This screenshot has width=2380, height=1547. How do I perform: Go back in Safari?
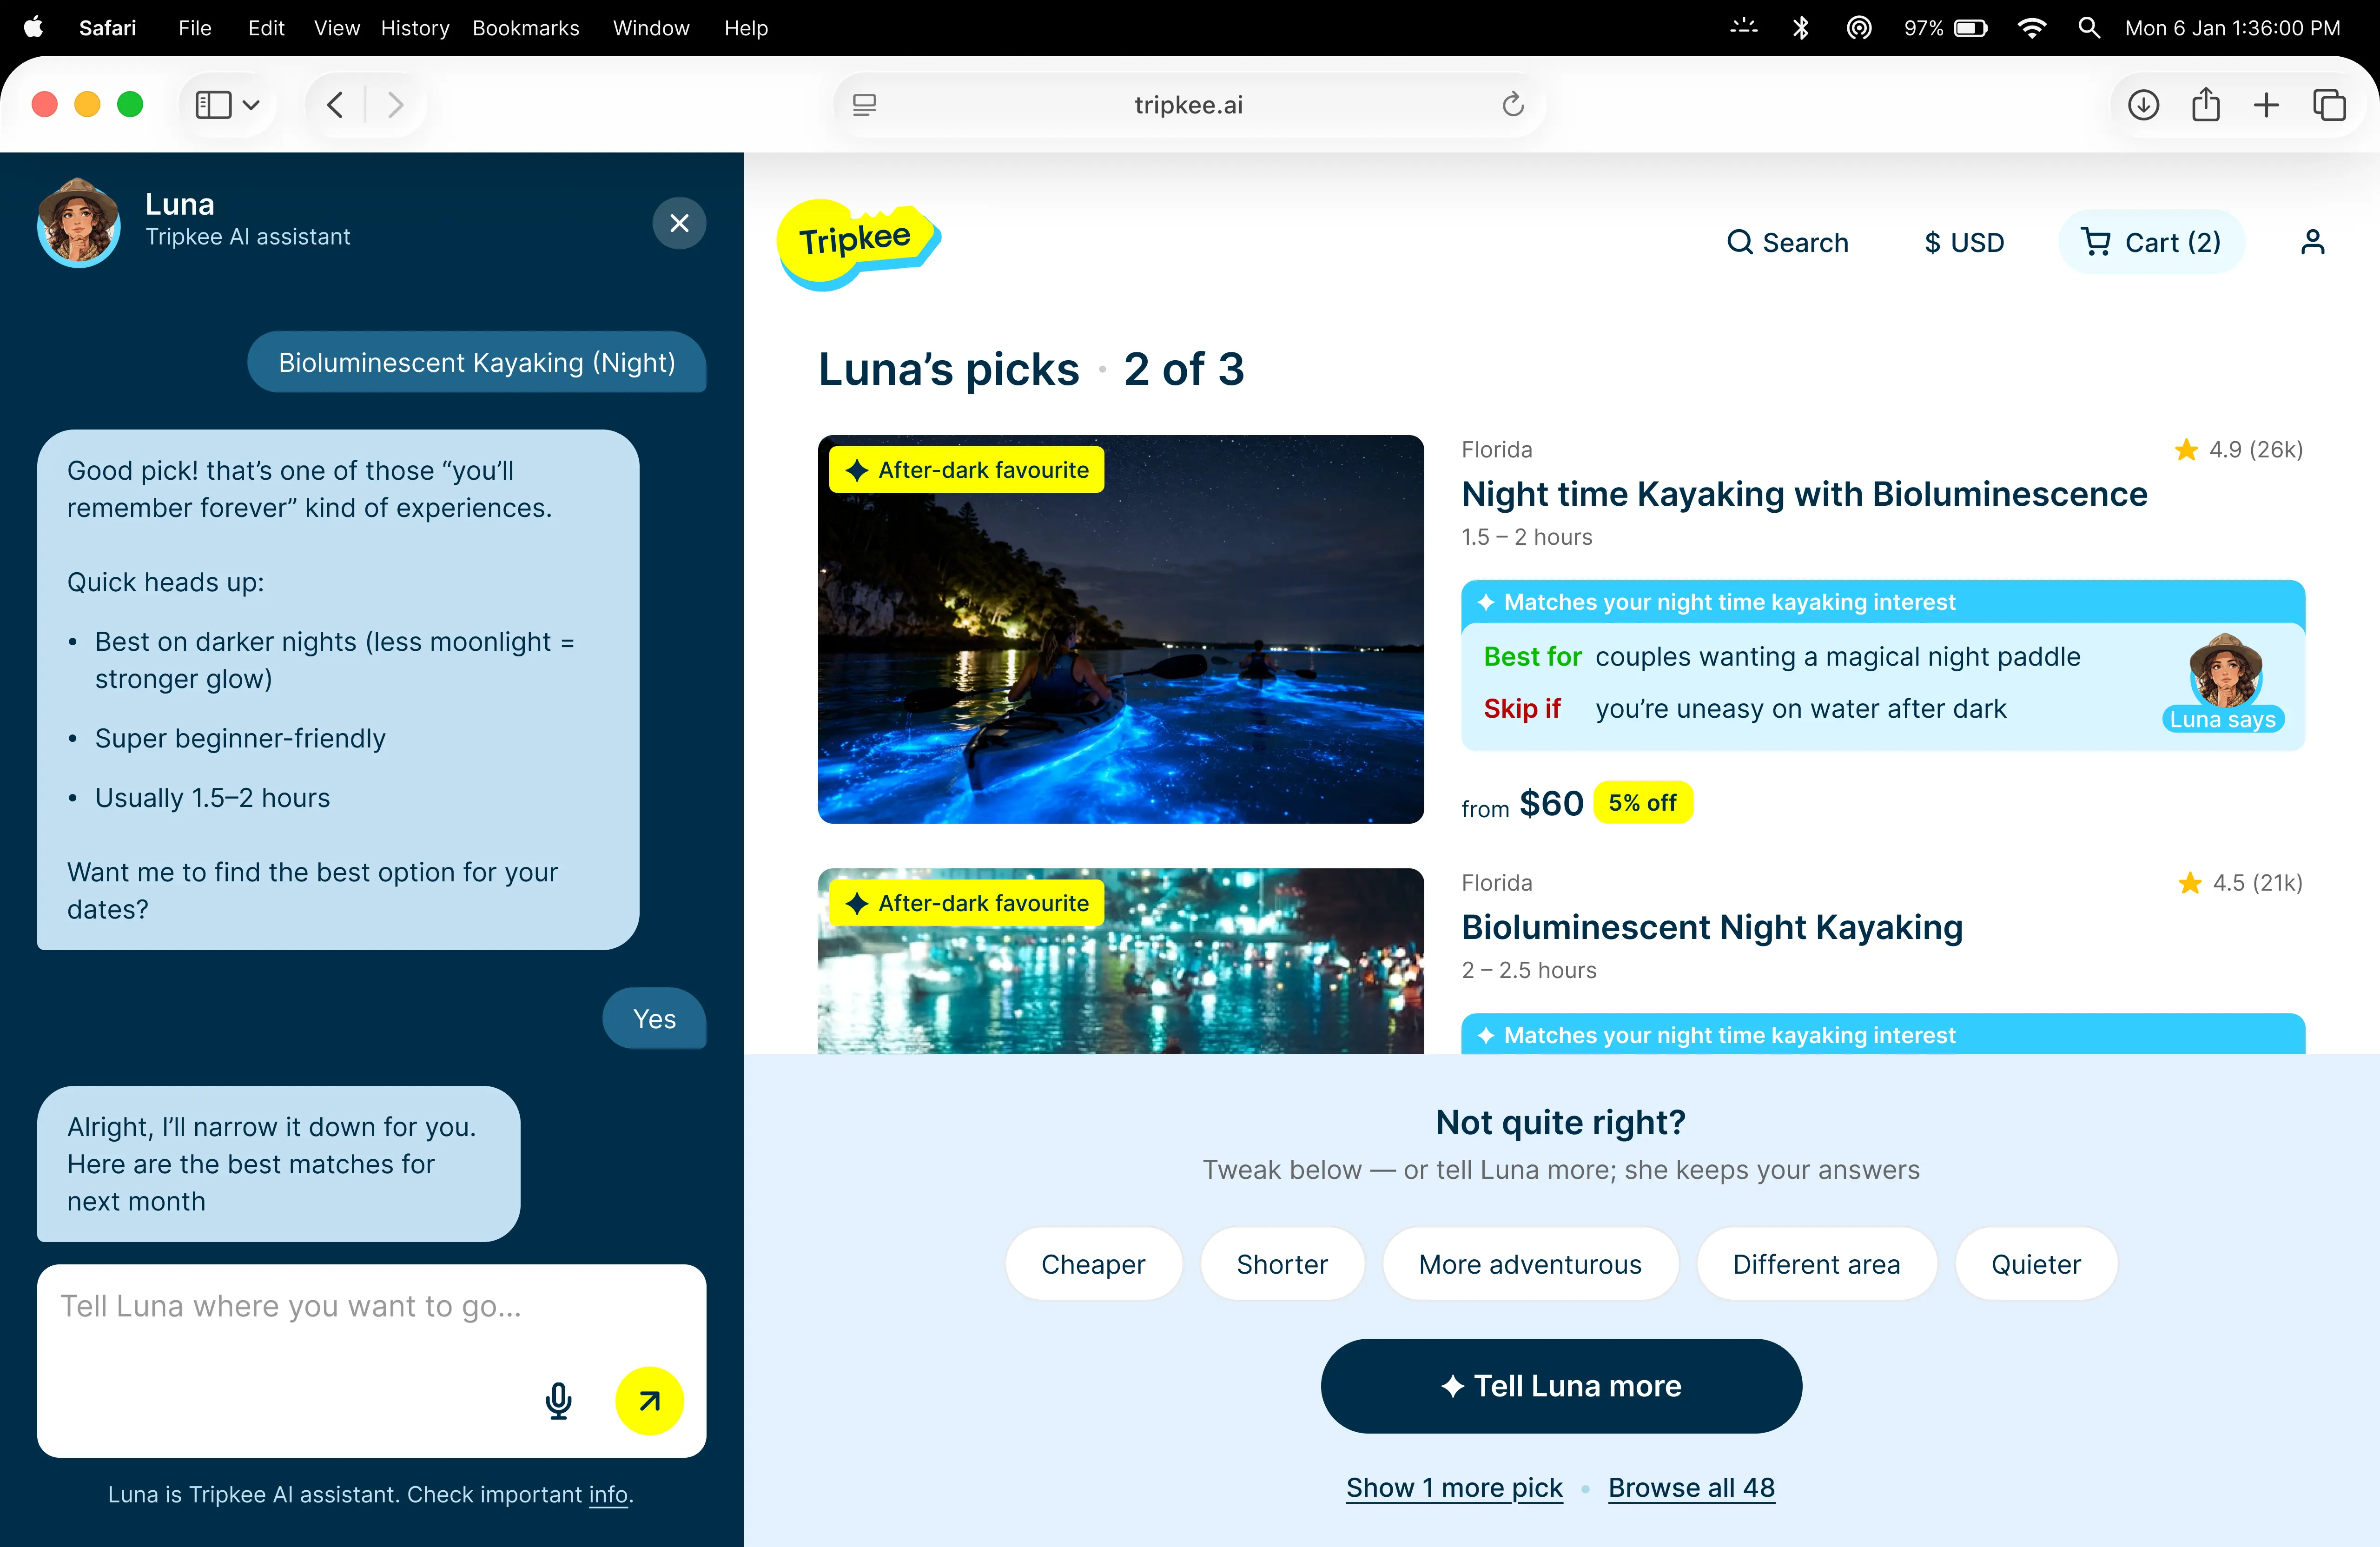click(336, 104)
